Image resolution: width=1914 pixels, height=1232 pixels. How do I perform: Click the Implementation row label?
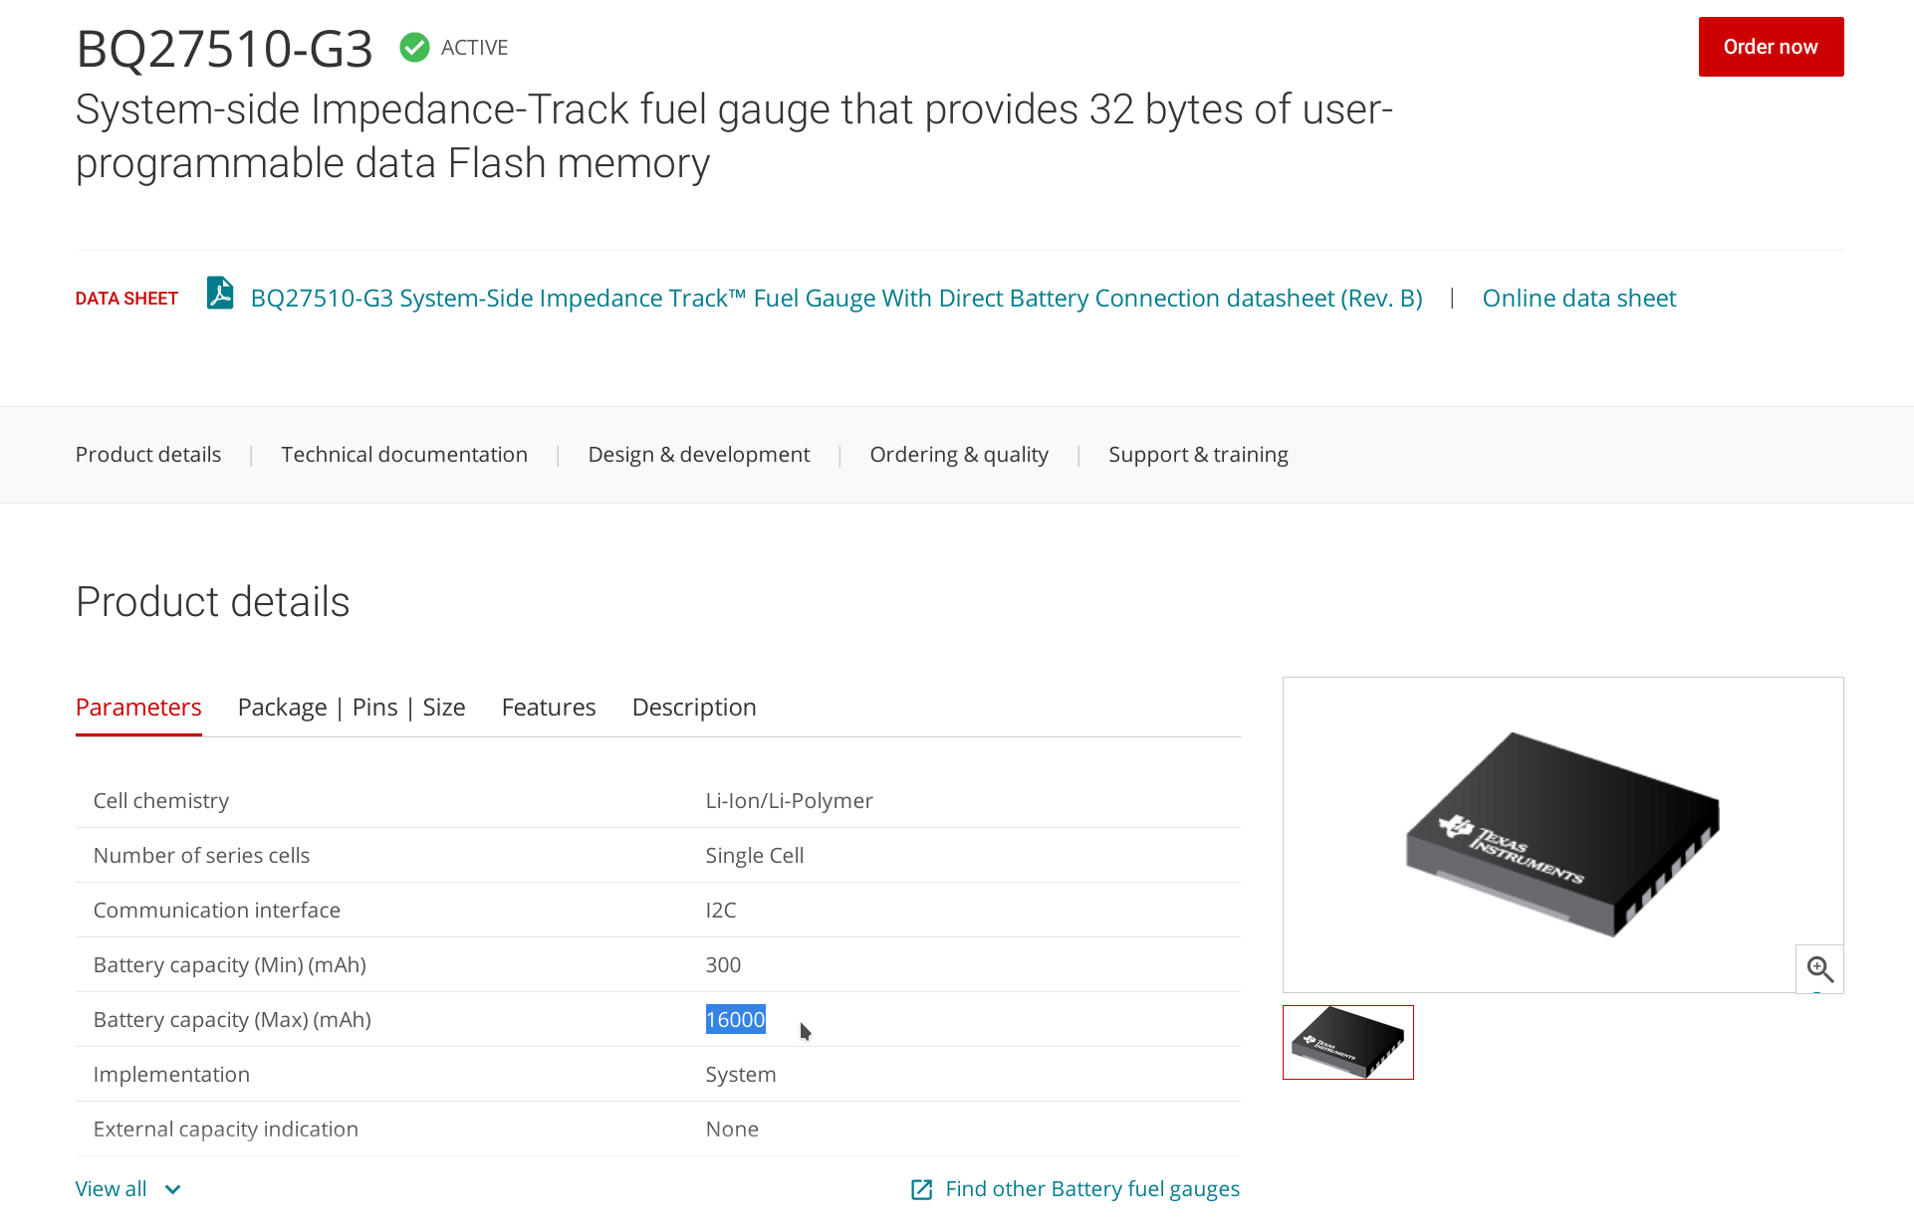(171, 1075)
